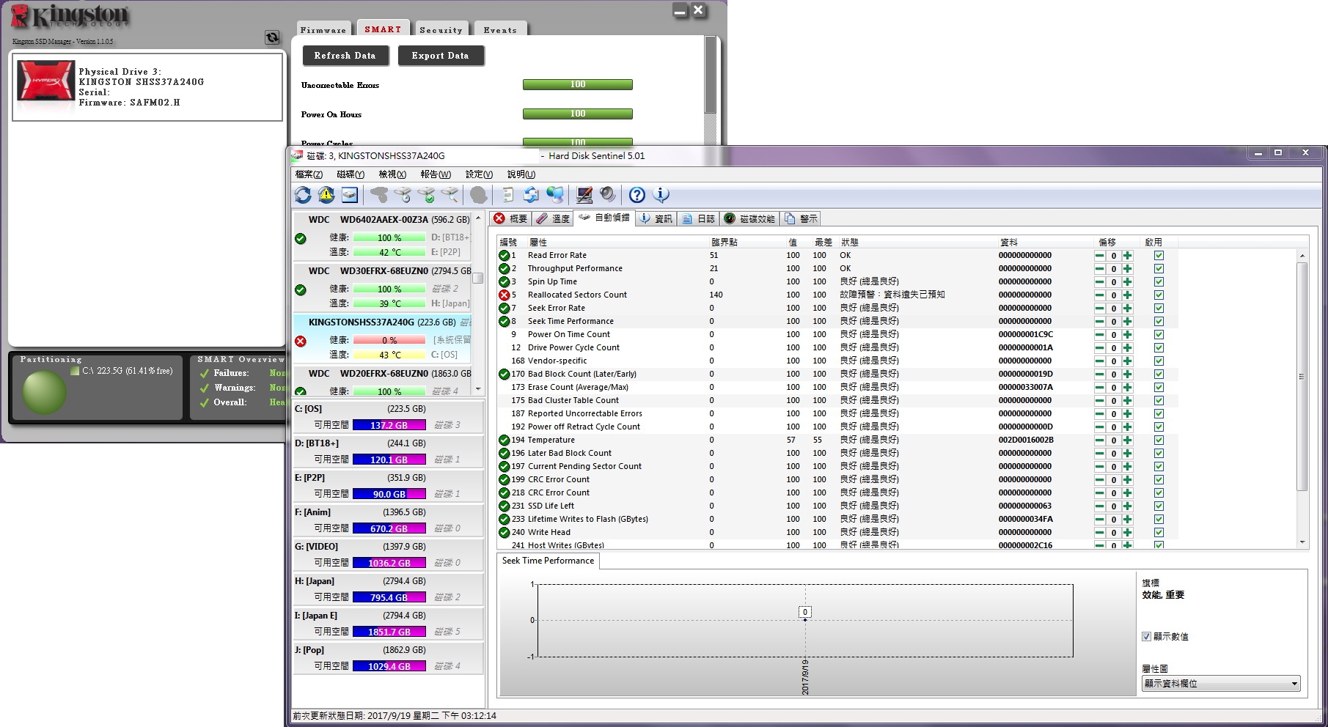Open the 檔案 menu

click(x=309, y=174)
